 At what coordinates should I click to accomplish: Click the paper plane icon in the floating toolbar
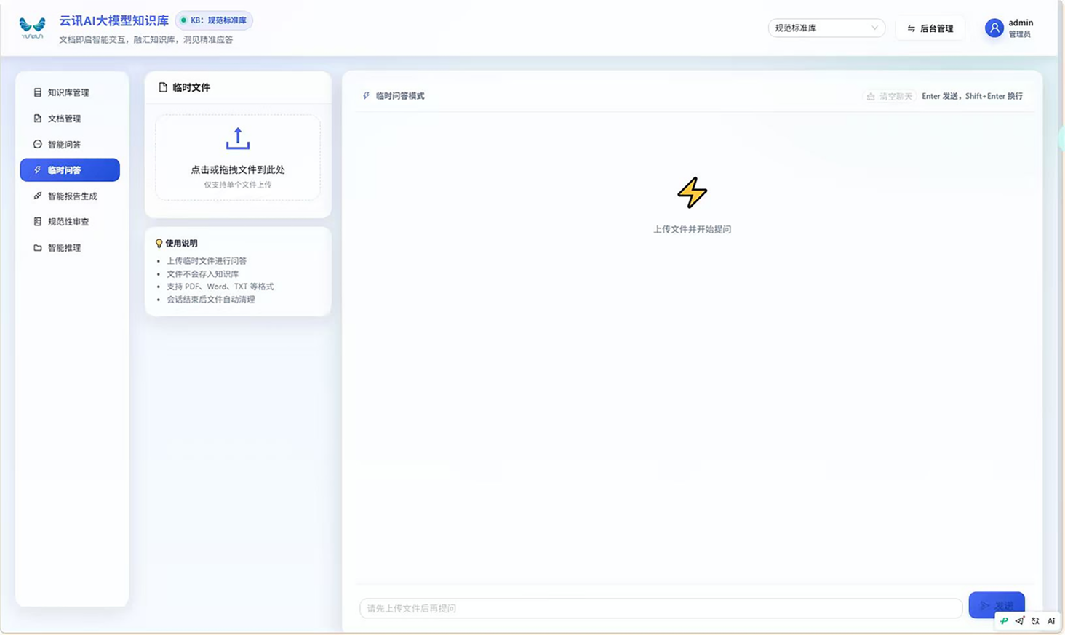[1019, 621]
